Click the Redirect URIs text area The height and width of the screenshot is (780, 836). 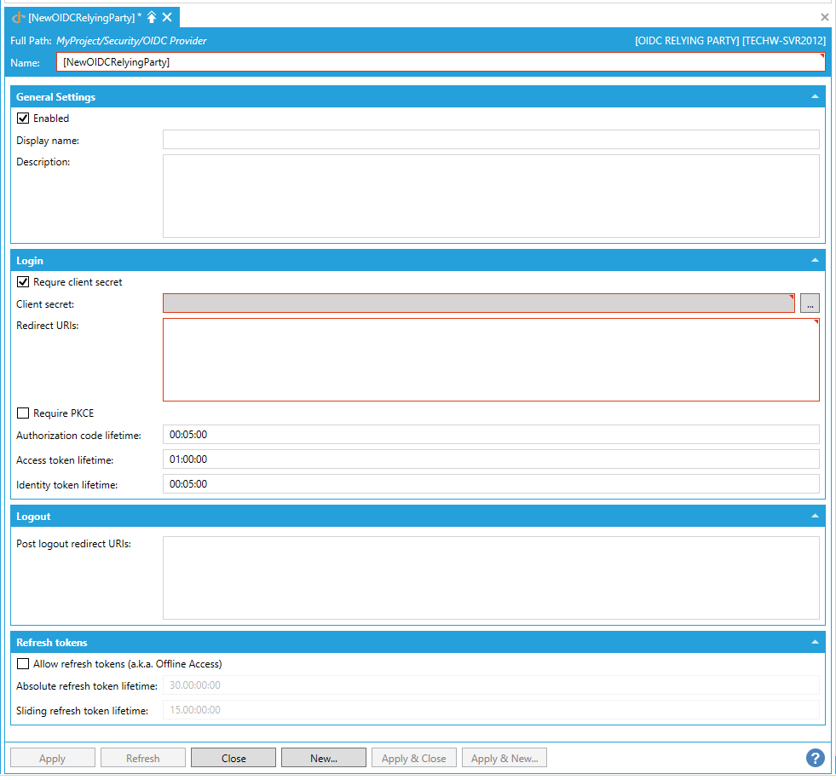pyautogui.click(x=491, y=360)
